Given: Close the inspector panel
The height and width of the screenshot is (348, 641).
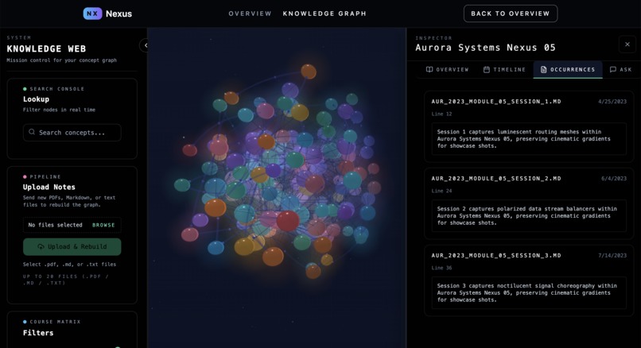Looking at the screenshot, I should 627,44.
